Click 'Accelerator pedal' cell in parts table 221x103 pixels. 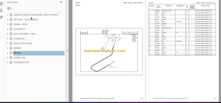[169, 11]
